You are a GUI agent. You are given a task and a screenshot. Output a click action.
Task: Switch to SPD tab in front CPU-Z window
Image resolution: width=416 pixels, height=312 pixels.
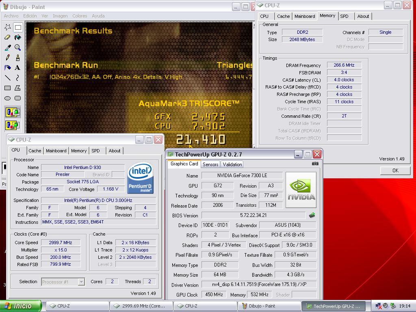pyautogui.click(x=95, y=151)
